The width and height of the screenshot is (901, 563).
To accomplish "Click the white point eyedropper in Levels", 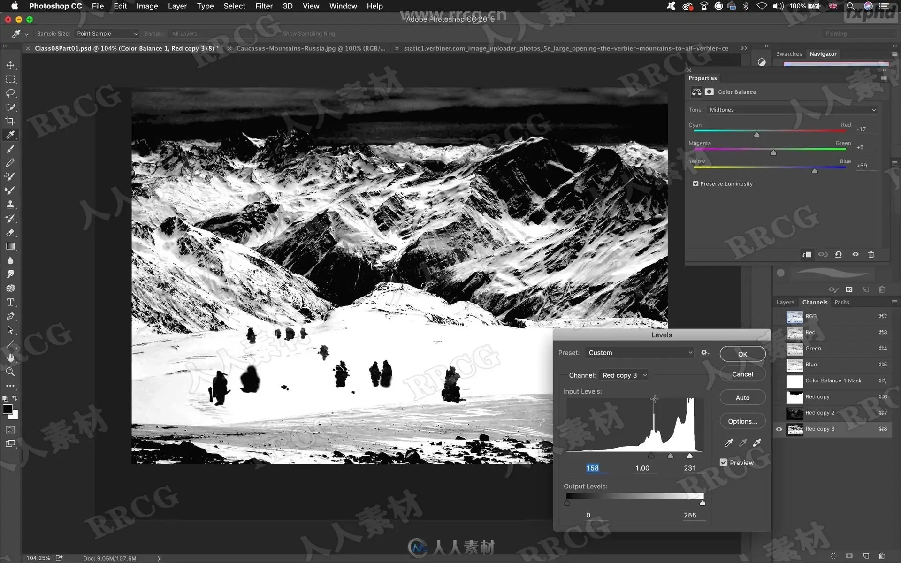I will click(x=756, y=442).
